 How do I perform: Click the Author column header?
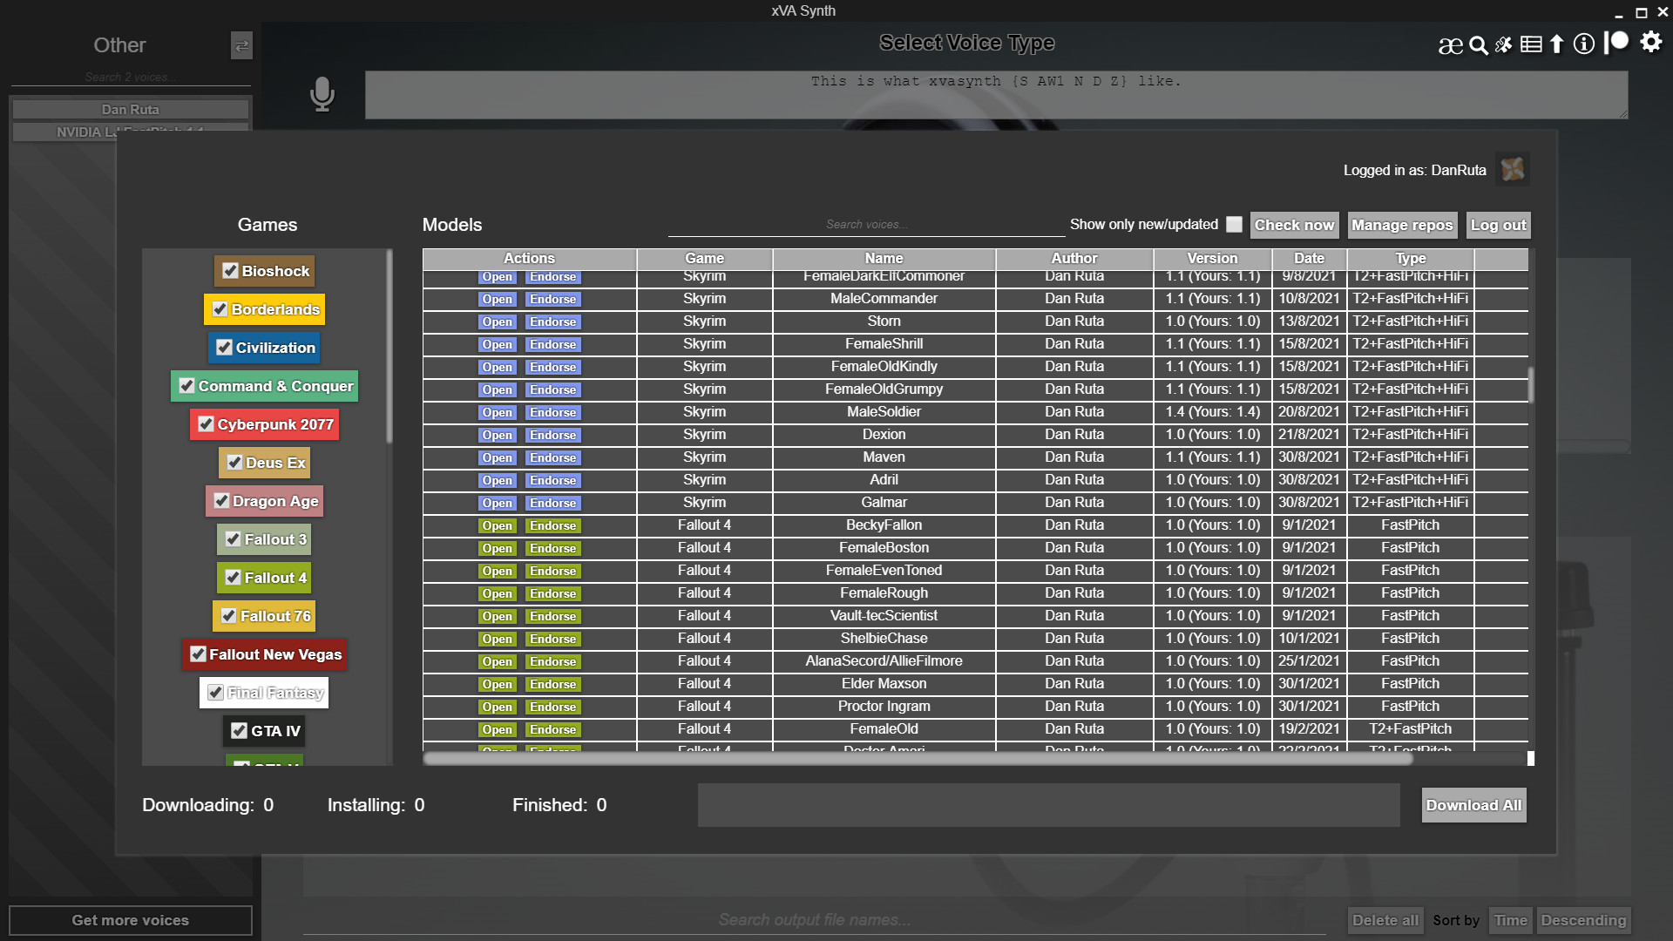click(x=1074, y=258)
